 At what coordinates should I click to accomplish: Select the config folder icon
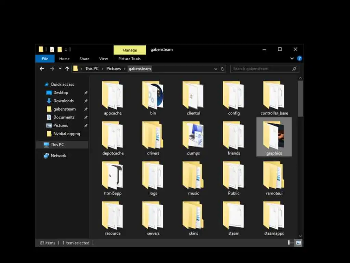click(233, 95)
